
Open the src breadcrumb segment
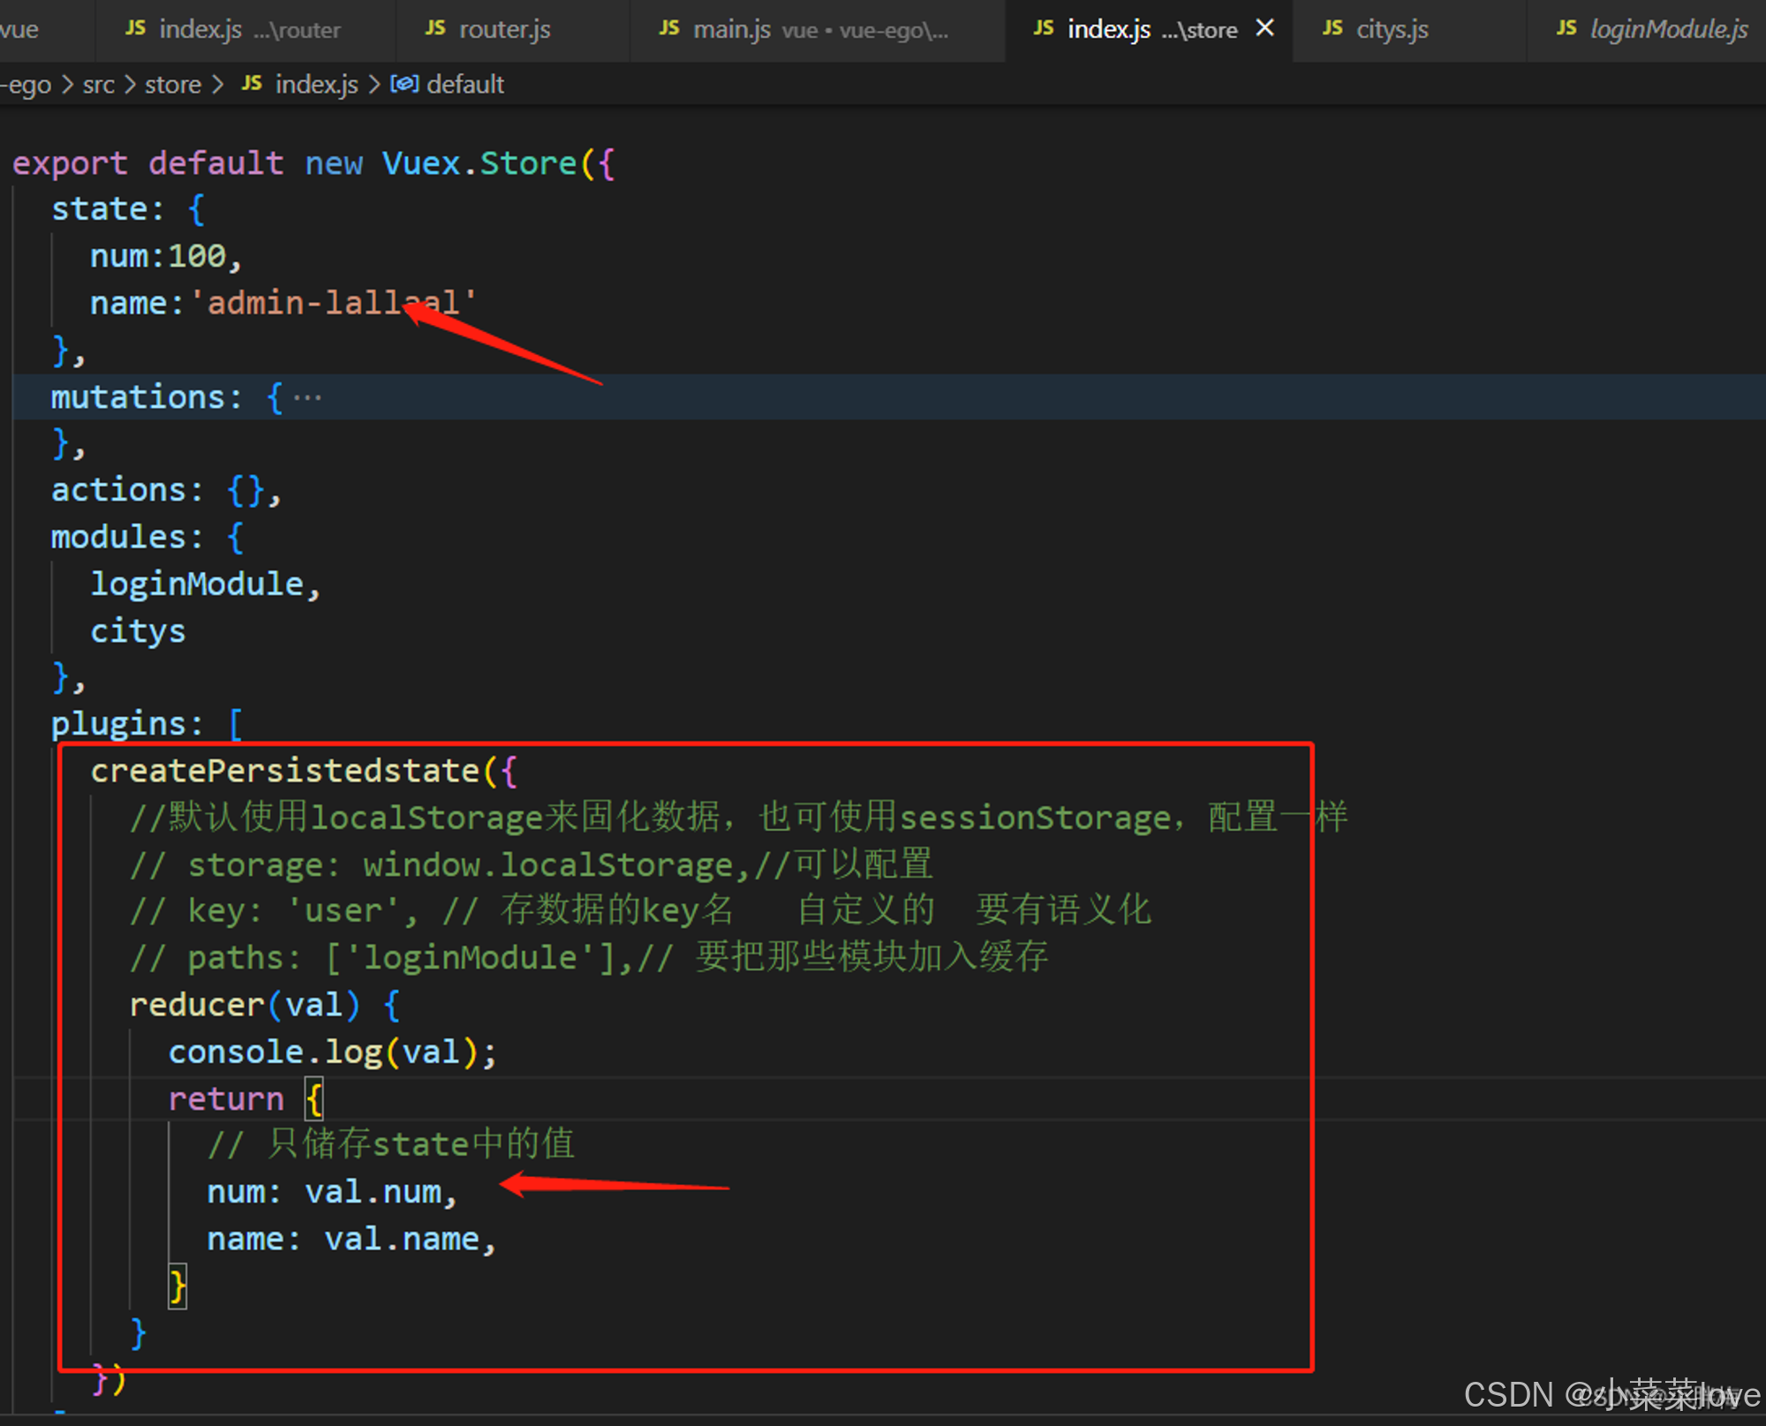point(98,85)
